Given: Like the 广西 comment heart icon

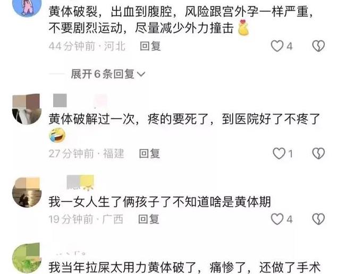Looking at the screenshot, I should 277,219.
